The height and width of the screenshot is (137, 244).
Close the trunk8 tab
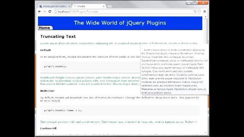(x=104, y=6)
